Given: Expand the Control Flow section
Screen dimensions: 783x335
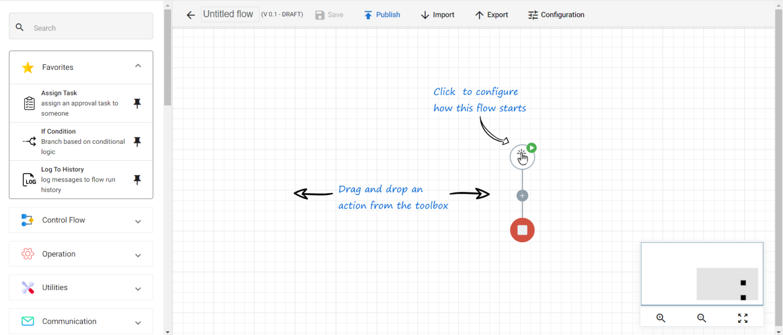Looking at the screenshot, I should click(138, 220).
